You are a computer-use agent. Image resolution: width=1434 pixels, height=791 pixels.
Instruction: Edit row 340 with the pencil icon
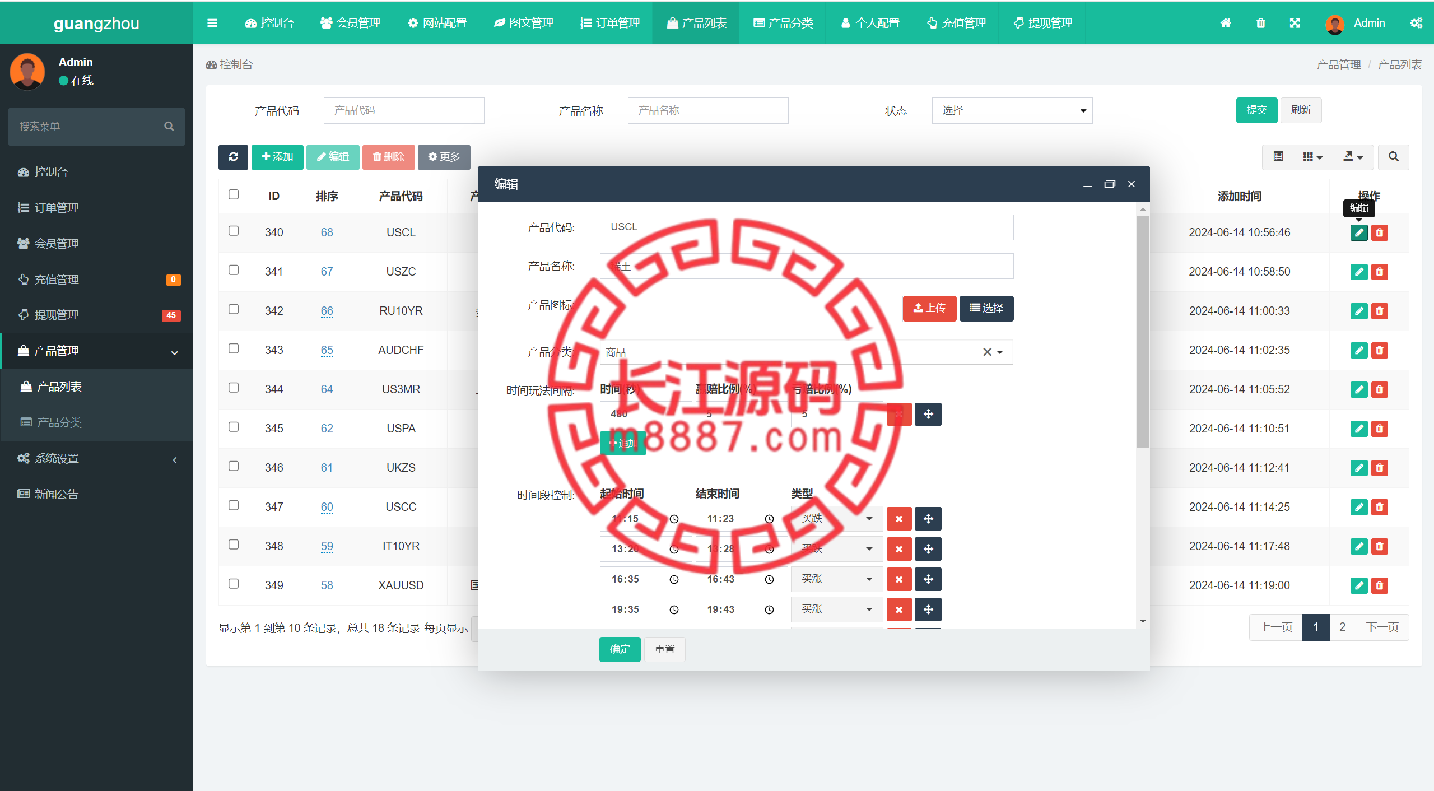click(1359, 232)
